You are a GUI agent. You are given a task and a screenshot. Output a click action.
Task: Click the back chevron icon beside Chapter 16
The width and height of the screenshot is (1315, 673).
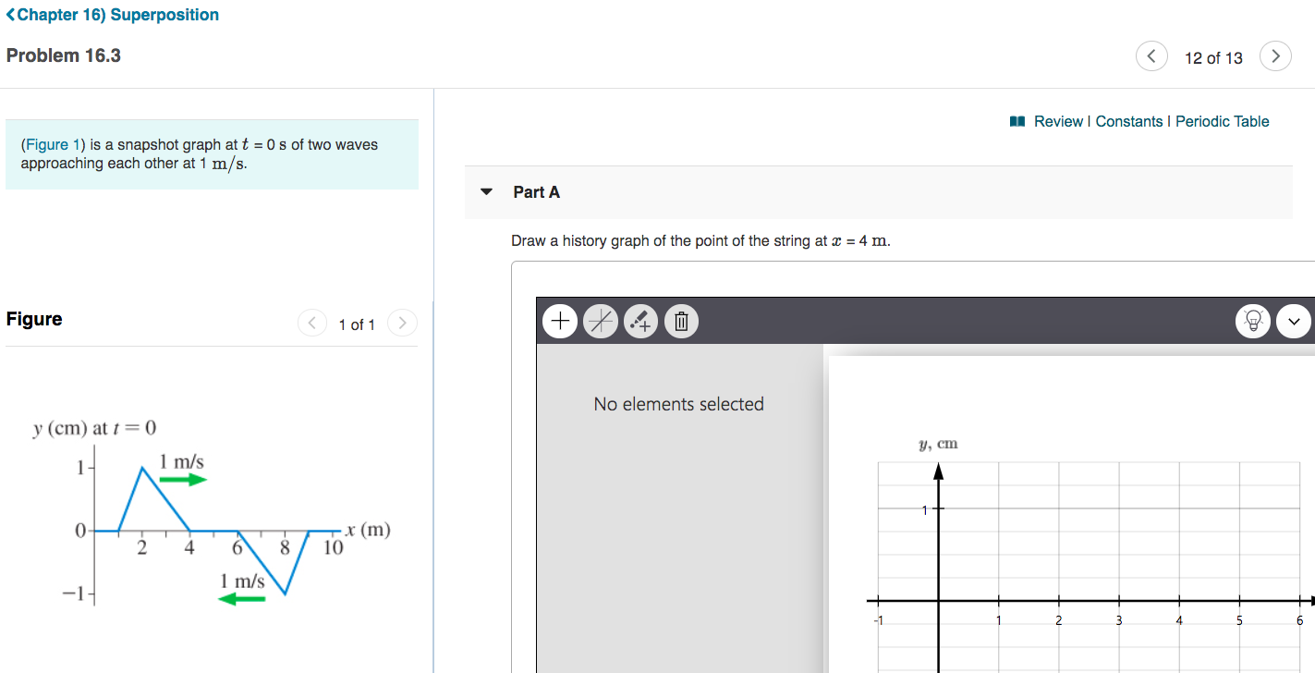coord(10,15)
